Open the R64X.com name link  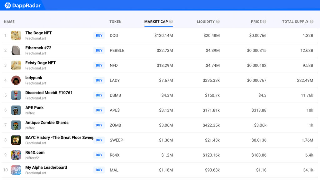pos(35,152)
